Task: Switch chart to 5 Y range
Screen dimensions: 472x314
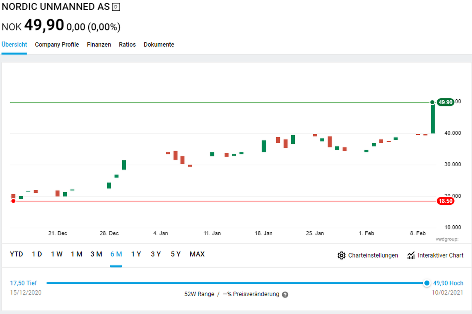Action: [x=176, y=254]
